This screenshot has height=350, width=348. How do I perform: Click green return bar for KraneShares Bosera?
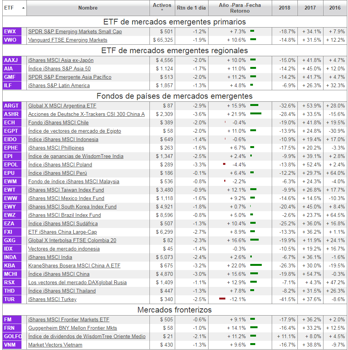coord(256,265)
